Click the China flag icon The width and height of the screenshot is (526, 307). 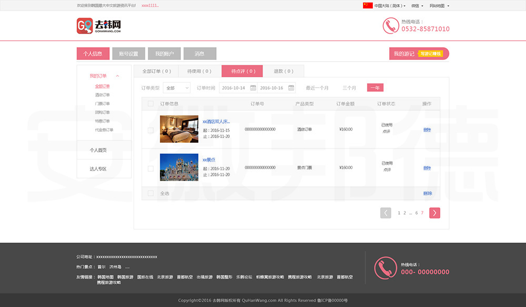[368, 6]
